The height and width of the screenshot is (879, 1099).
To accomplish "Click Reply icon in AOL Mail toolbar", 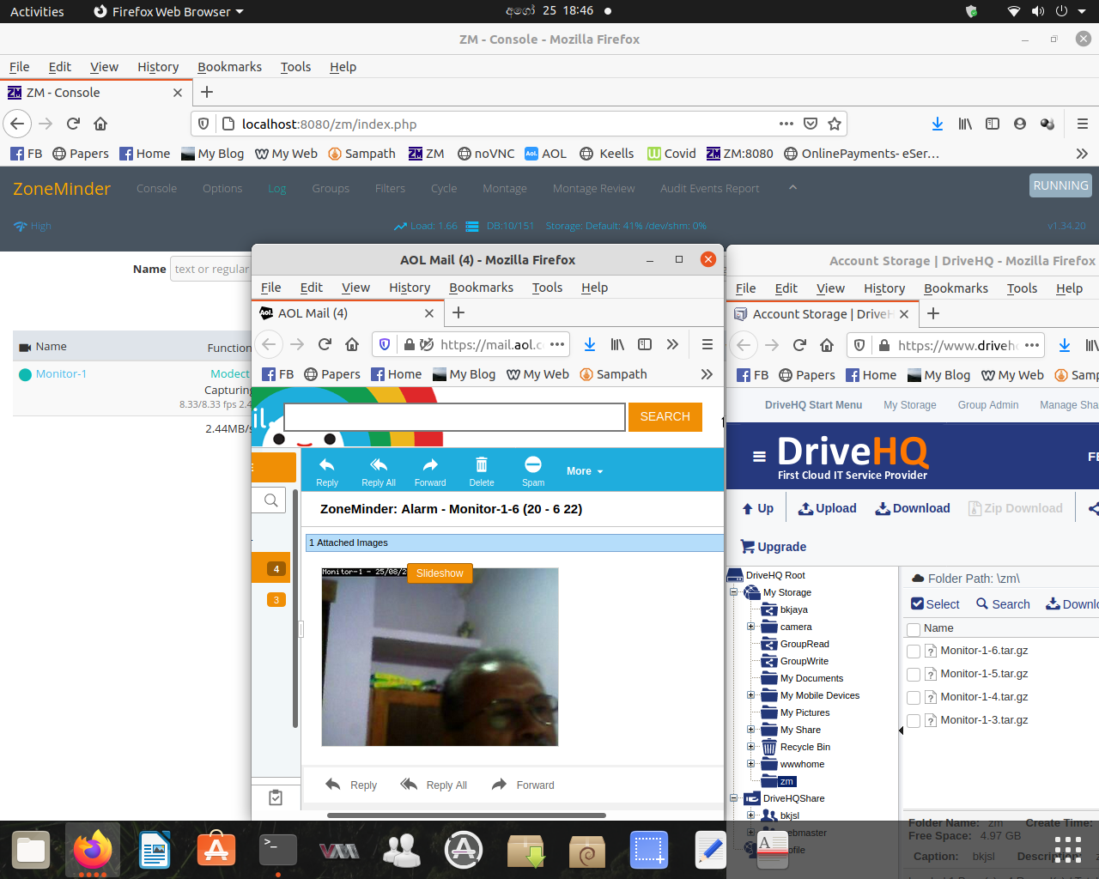I will (327, 465).
